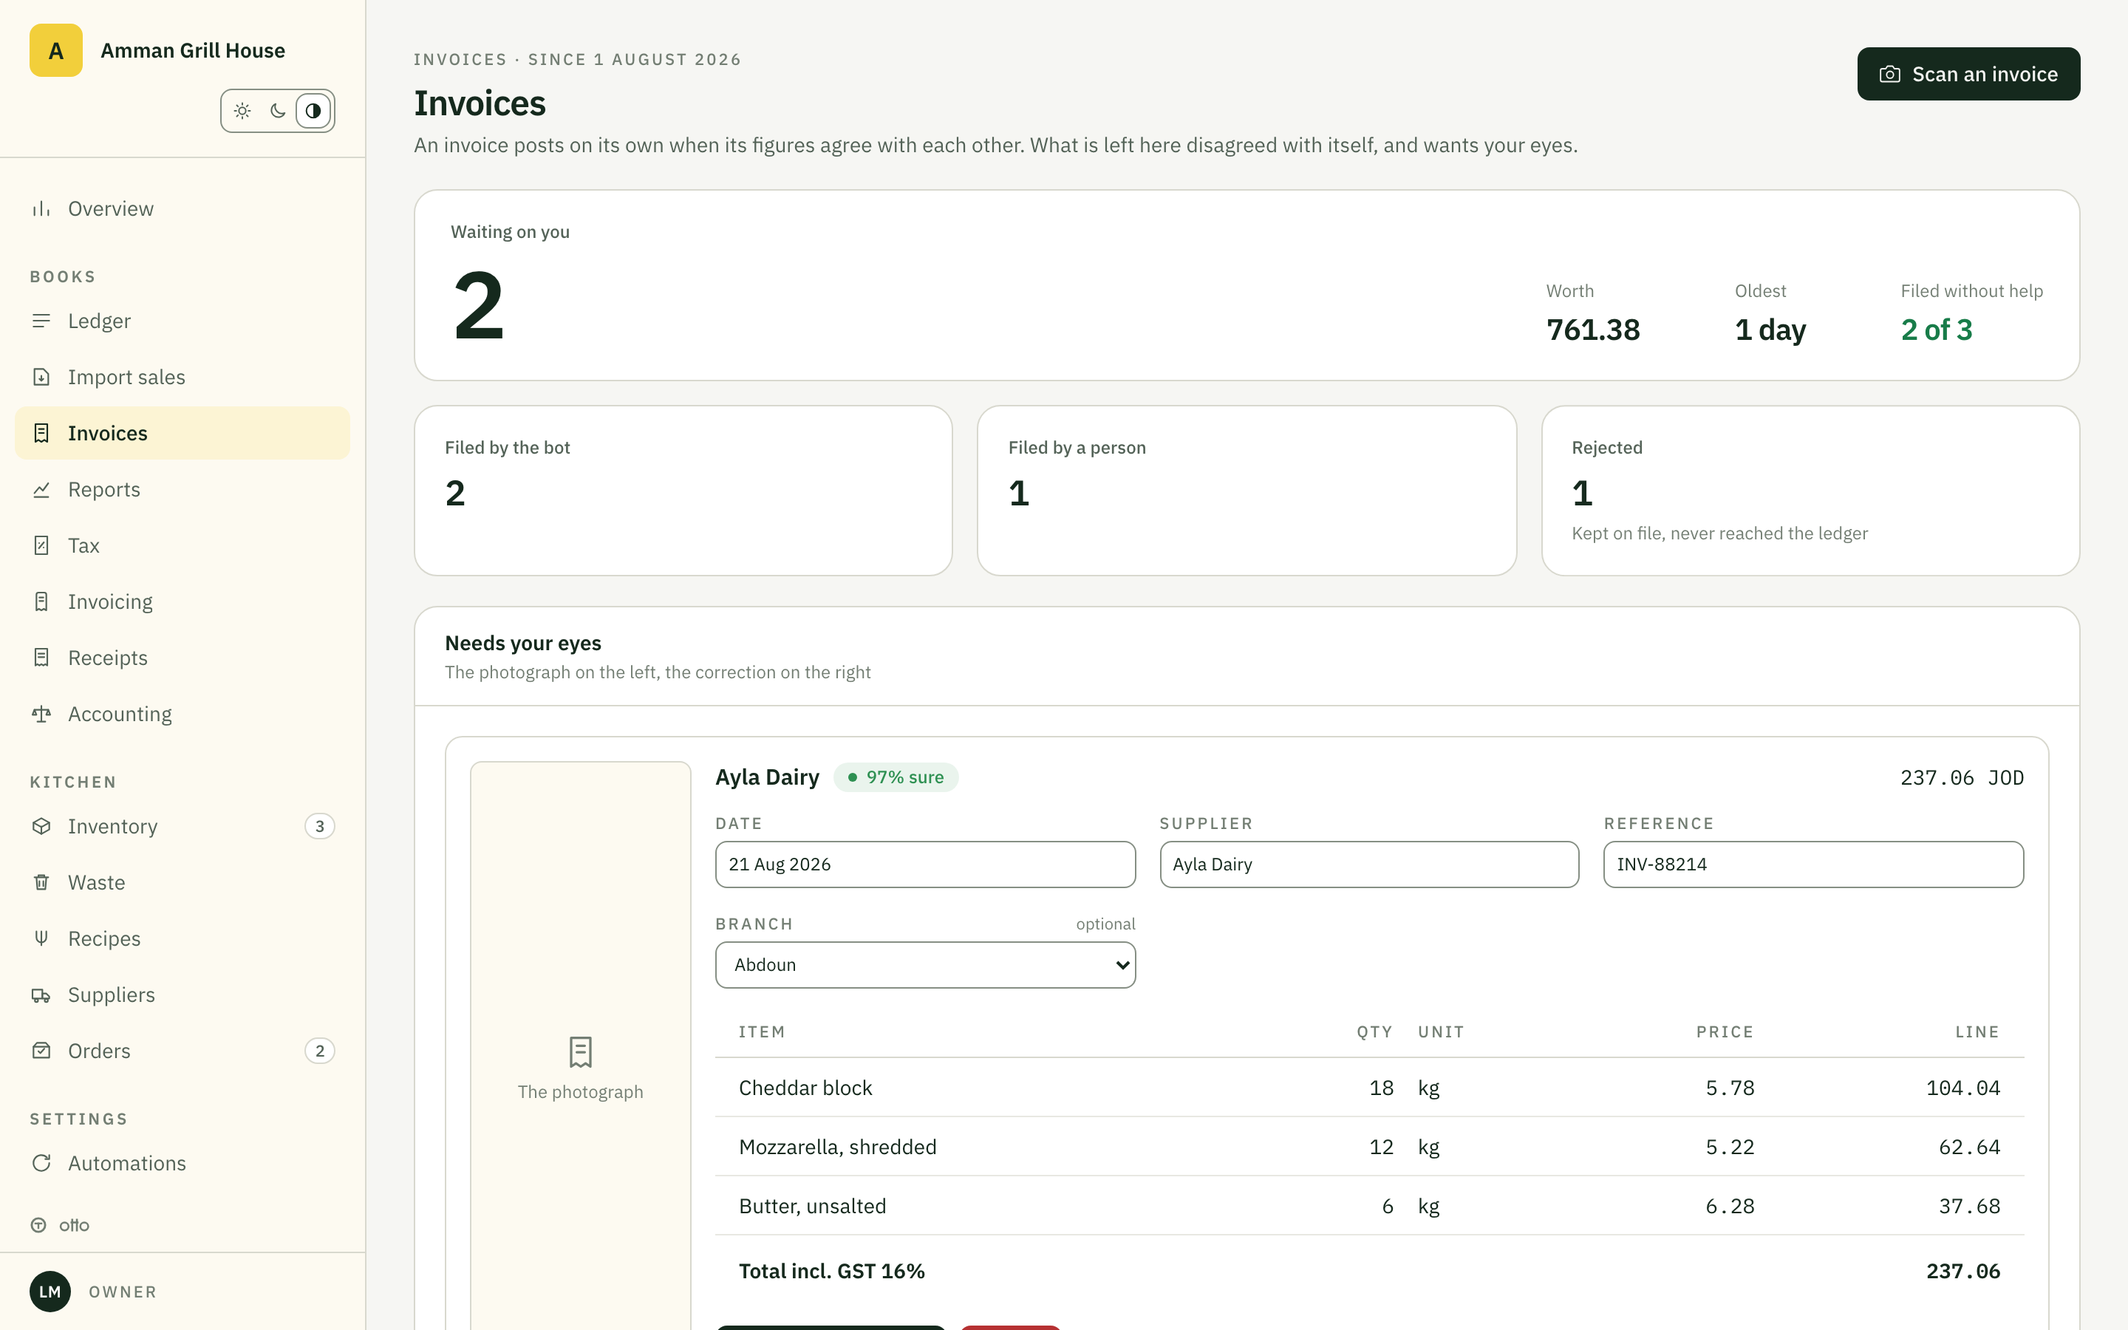
Task: Open Automations settings
Action: (183, 1163)
